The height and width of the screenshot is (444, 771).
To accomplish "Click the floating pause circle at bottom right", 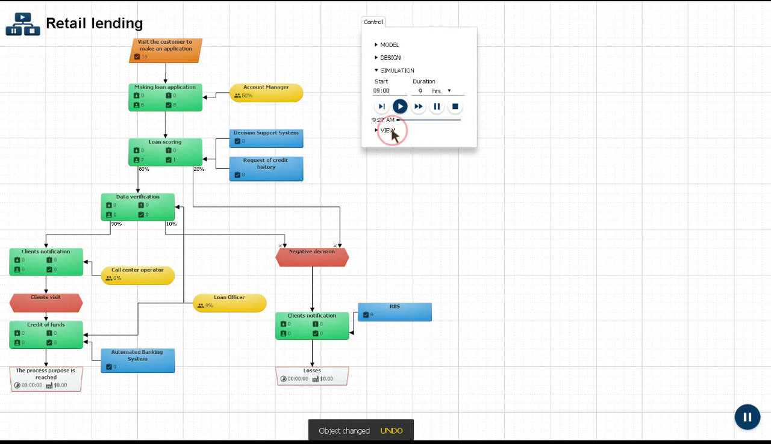I will pyautogui.click(x=748, y=417).
